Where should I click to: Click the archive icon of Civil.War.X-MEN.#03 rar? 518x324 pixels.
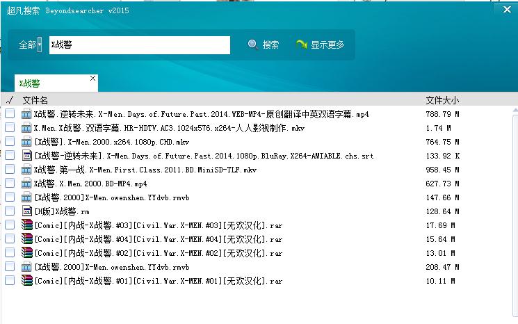[x=27, y=225]
